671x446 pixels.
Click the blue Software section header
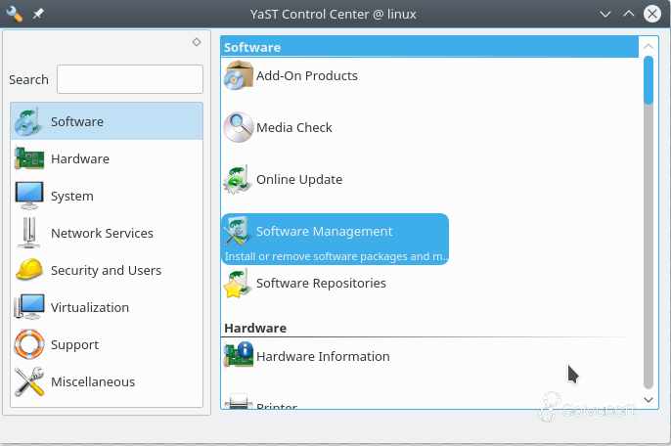[x=429, y=47]
